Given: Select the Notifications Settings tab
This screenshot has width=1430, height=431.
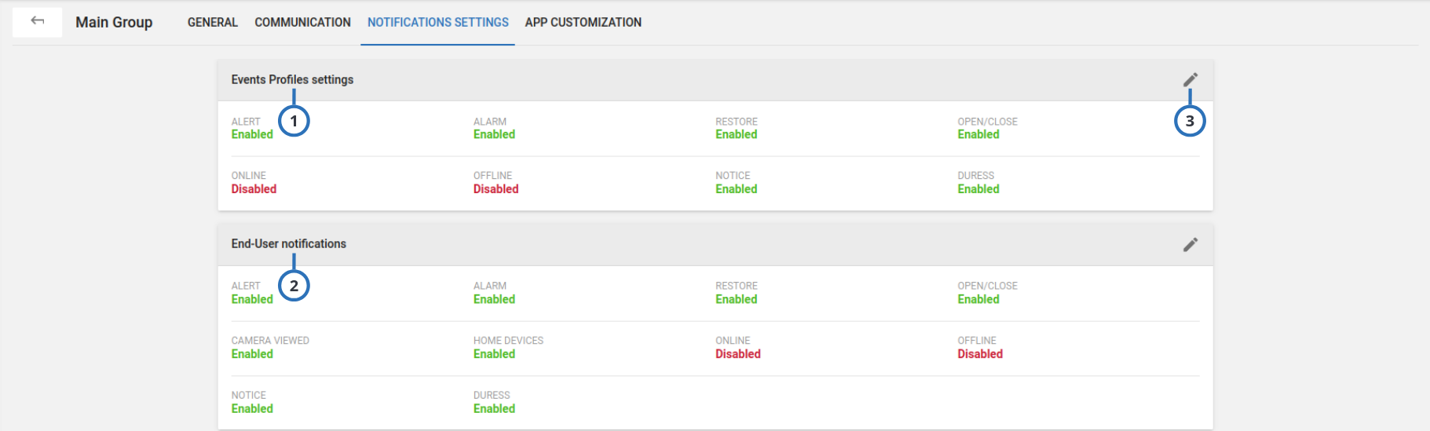Looking at the screenshot, I should (437, 22).
